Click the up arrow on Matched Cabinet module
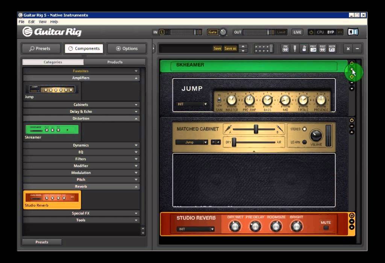Image resolution: width=385 pixels, height=263 pixels. 352,132
